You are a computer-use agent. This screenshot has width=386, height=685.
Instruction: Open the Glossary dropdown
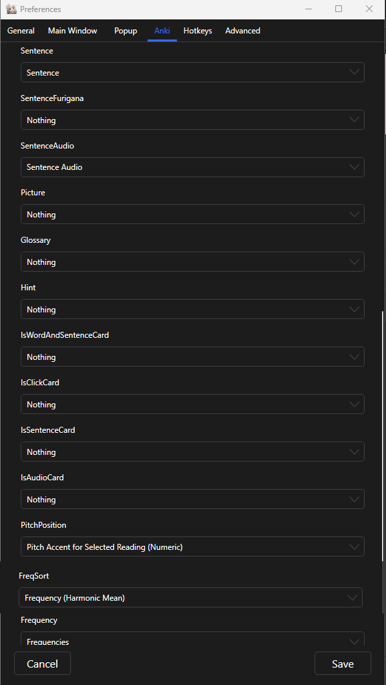pos(192,262)
